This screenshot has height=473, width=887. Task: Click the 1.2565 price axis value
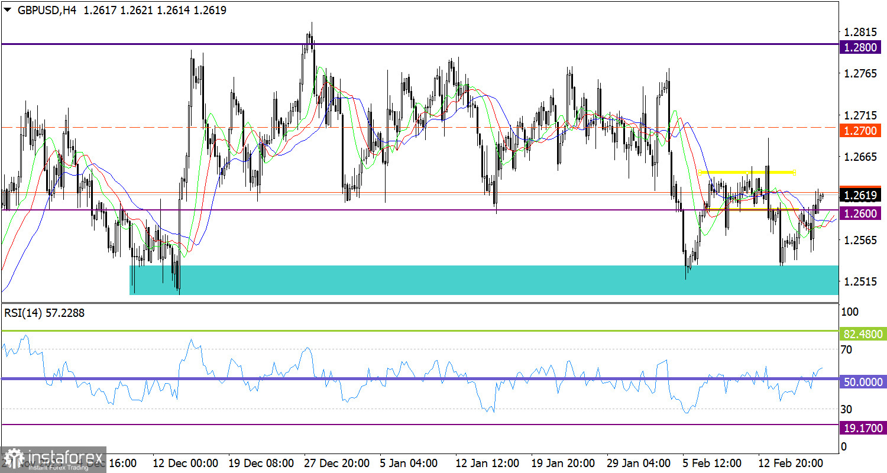point(860,240)
